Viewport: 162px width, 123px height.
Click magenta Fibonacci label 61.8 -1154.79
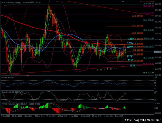pyautogui.click(x=148, y=64)
